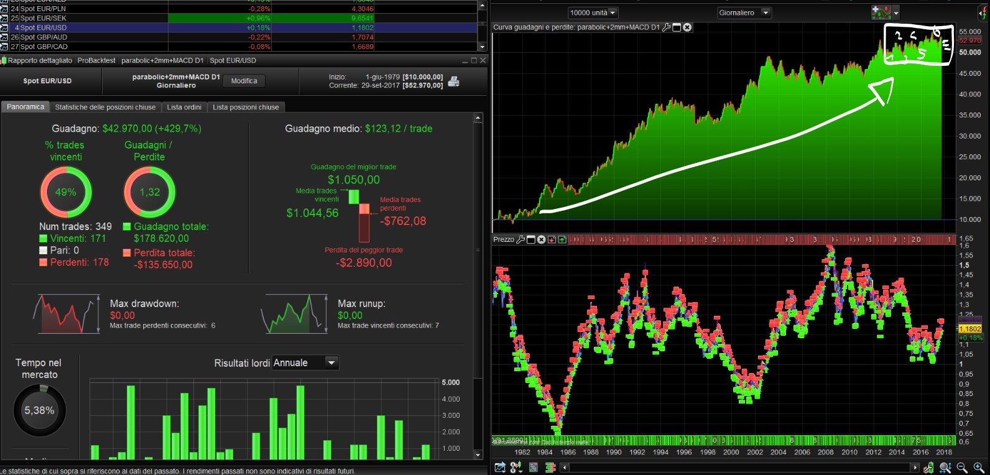This screenshot has height=475, width=990.
Task: Click the red-green arrows icon at chart top-right
Action: (984, 14)
